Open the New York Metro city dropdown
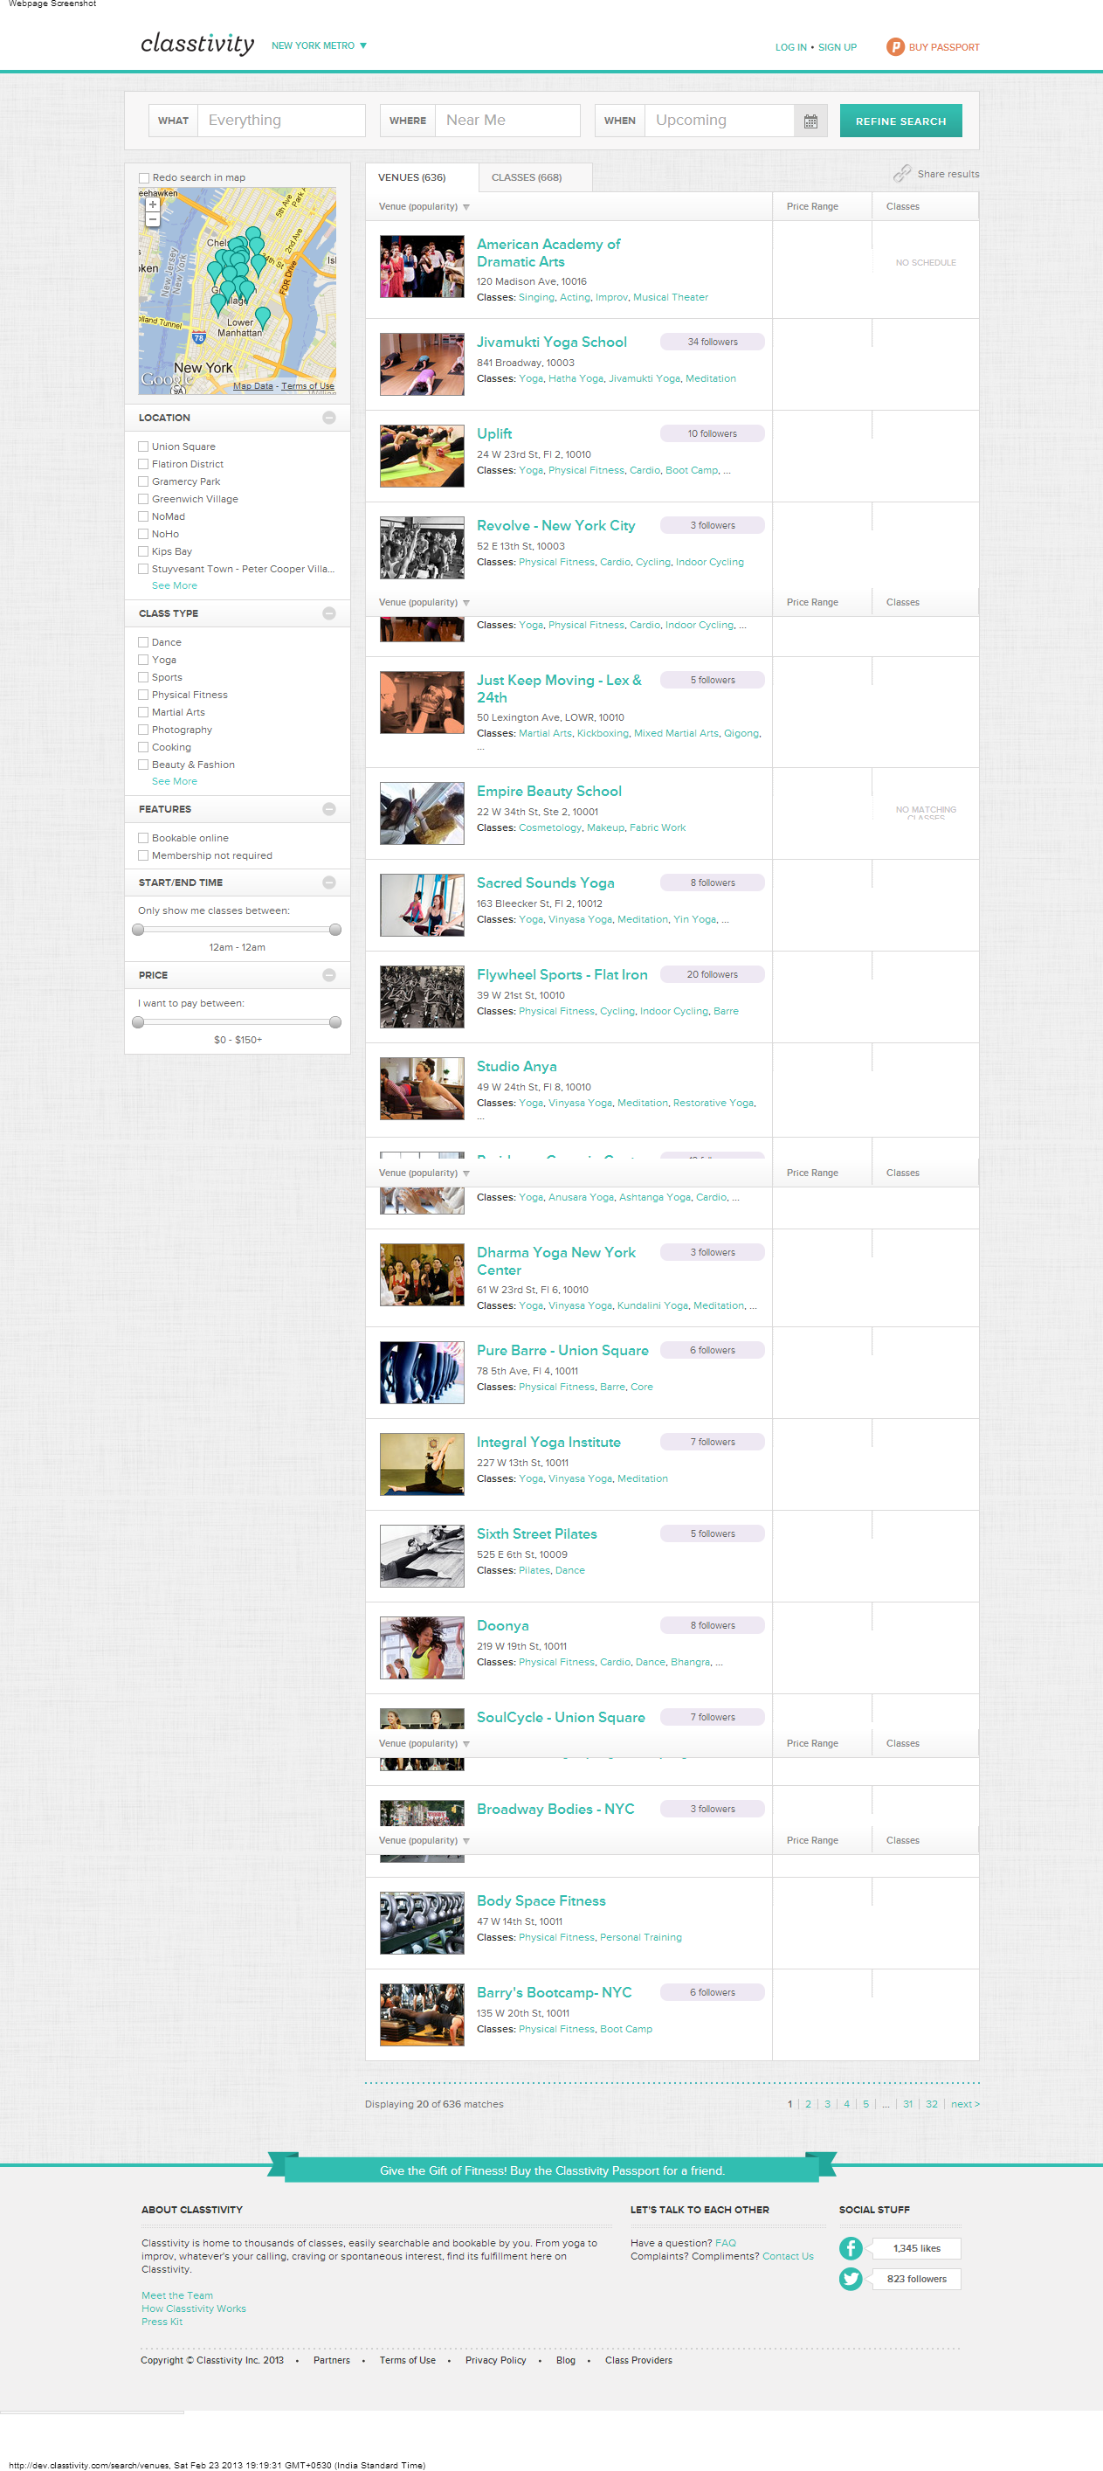This screenshot has height=2471, width=1103. [x=320, y=46]
